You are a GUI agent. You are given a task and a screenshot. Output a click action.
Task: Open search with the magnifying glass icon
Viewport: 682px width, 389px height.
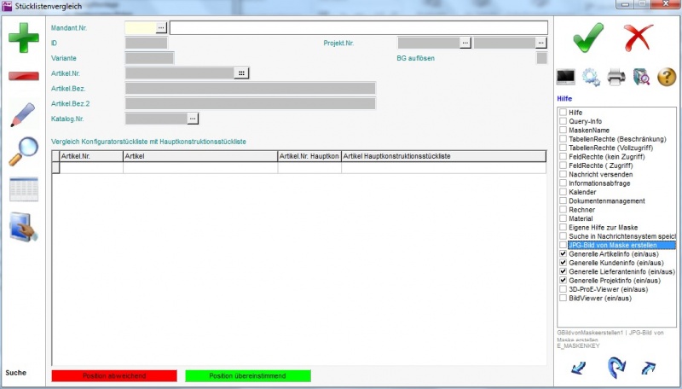coord(23,152)
